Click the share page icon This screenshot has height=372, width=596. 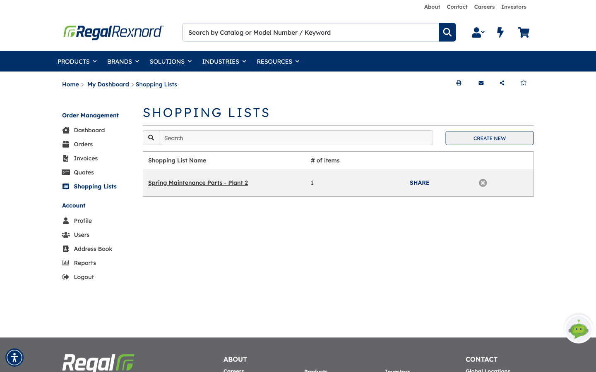[502, 83]
